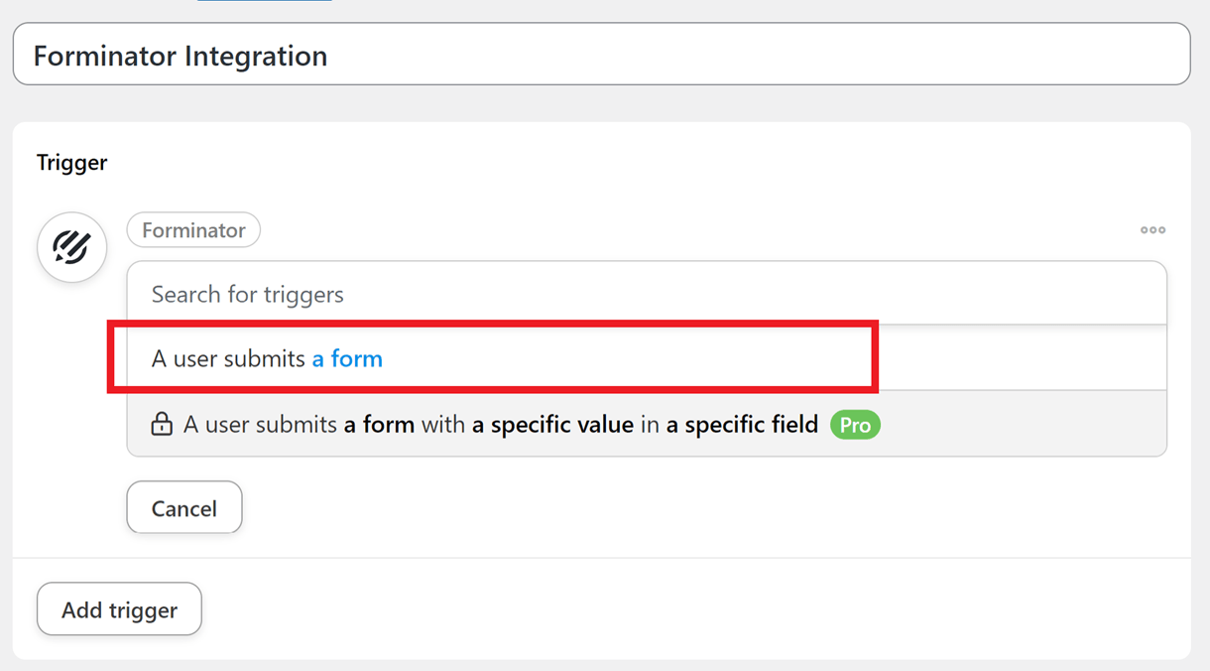Click the Forminator logo icon

71,247
